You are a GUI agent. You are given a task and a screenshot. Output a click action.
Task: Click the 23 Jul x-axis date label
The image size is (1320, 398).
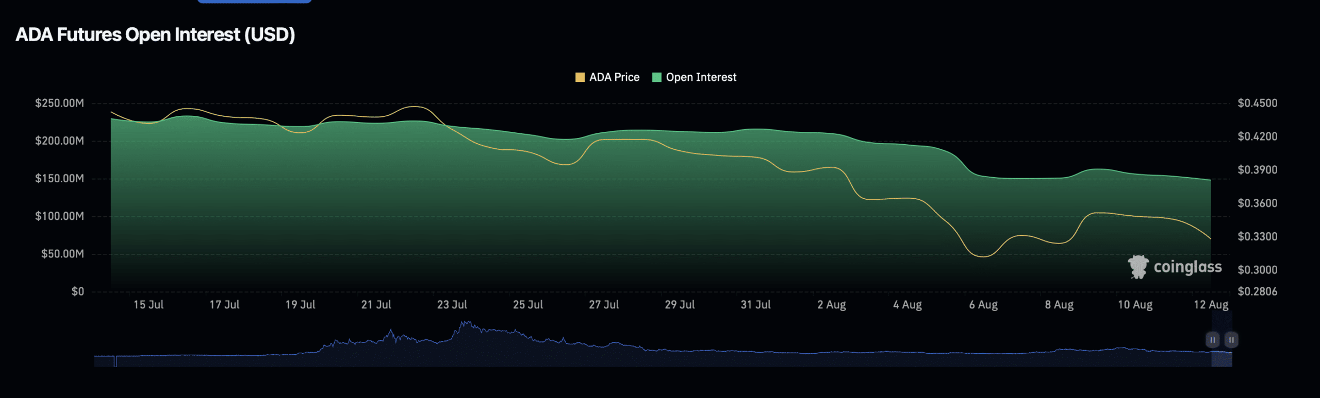(x=452, y=305)
